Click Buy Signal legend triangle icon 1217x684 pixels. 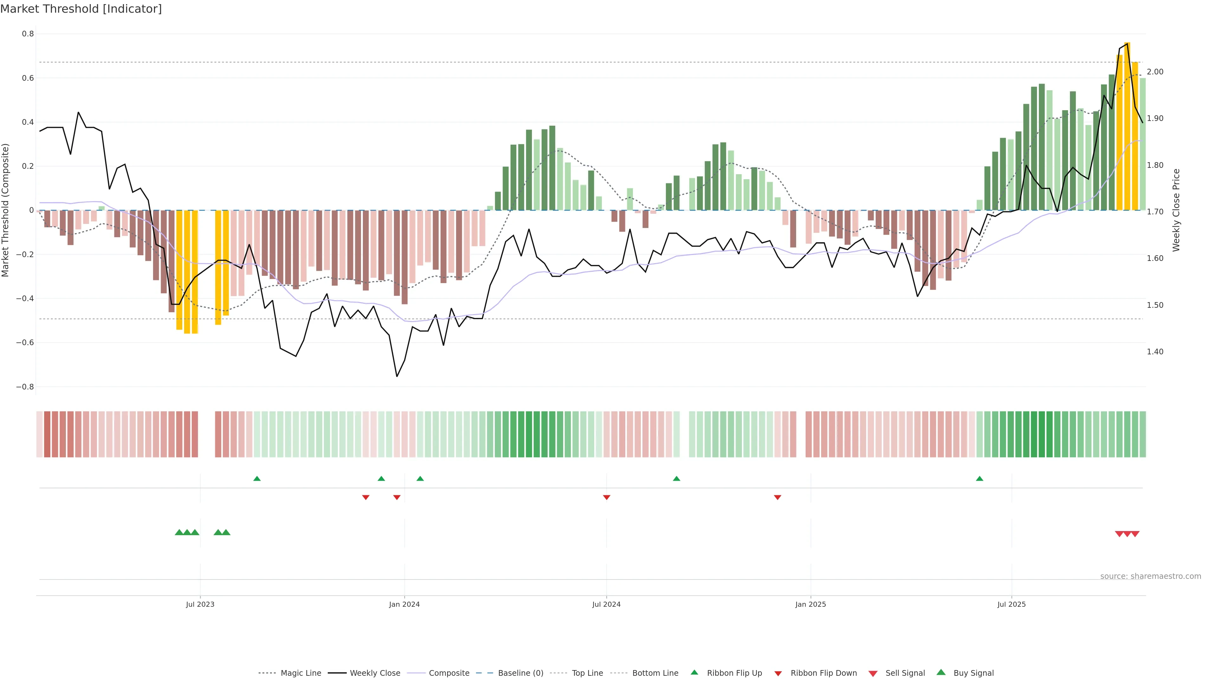point(941,673)
